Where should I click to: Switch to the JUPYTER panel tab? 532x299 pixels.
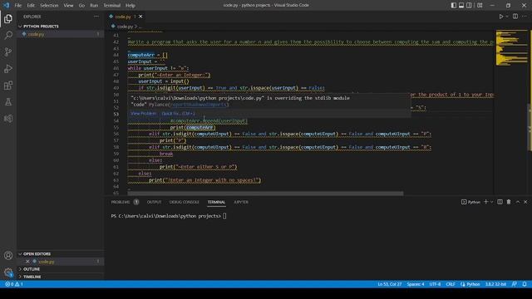(241, 202)
